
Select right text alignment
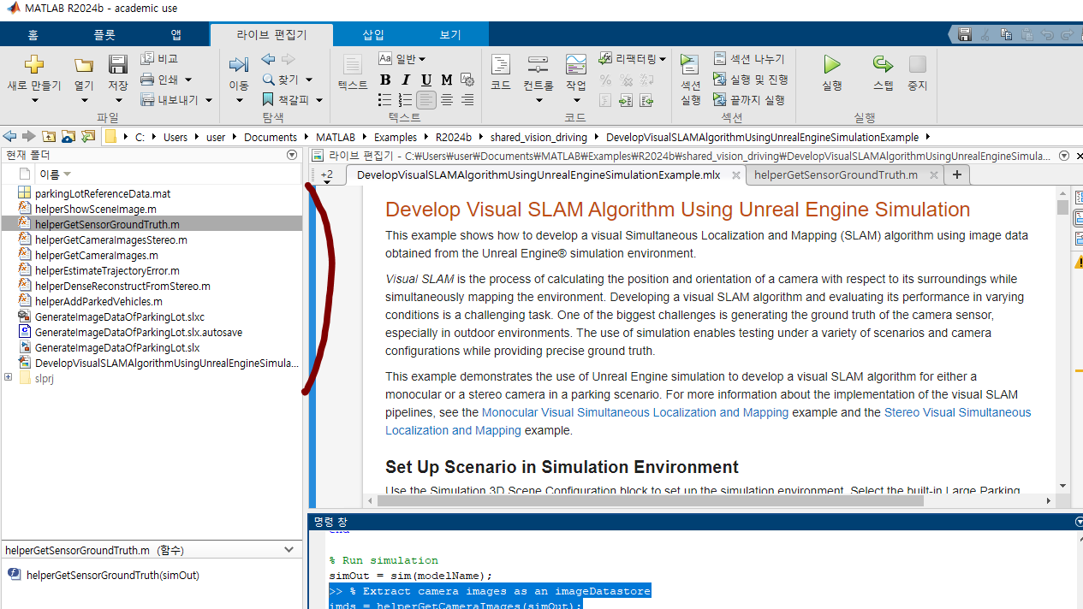tap(467, 100)
